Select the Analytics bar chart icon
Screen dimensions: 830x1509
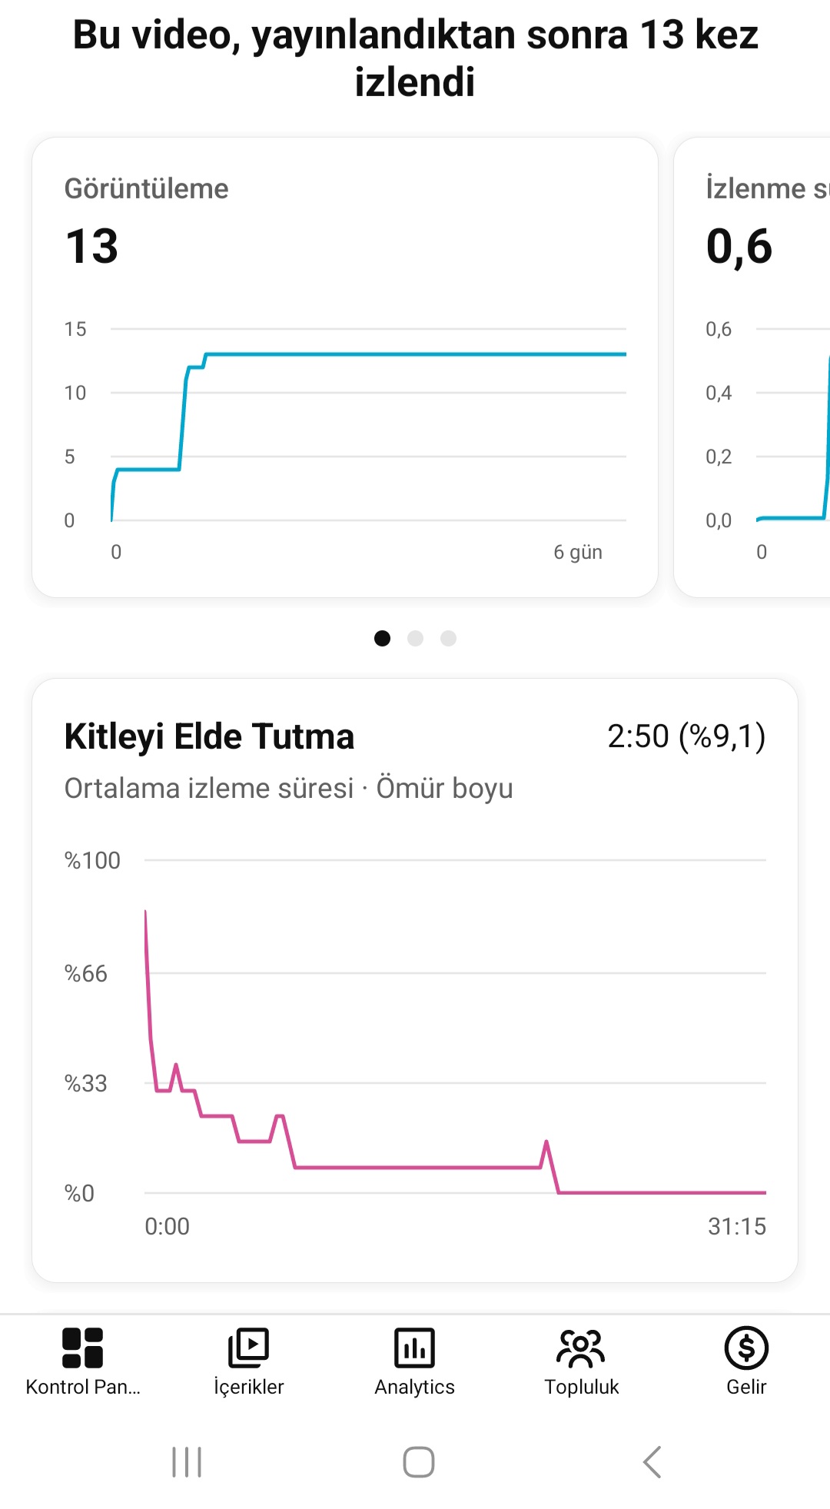(x=414, y=1348)
